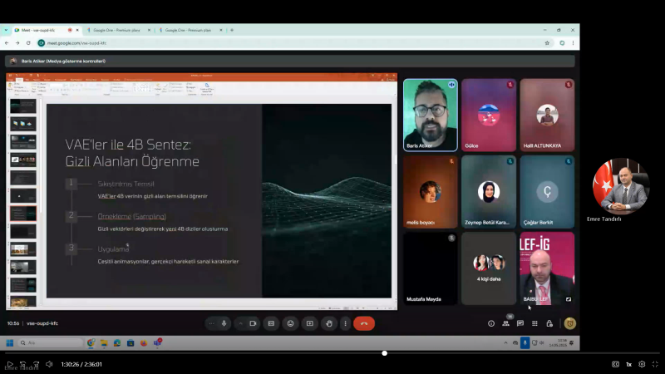Skip back ten seconds in the video

[23, 364]
